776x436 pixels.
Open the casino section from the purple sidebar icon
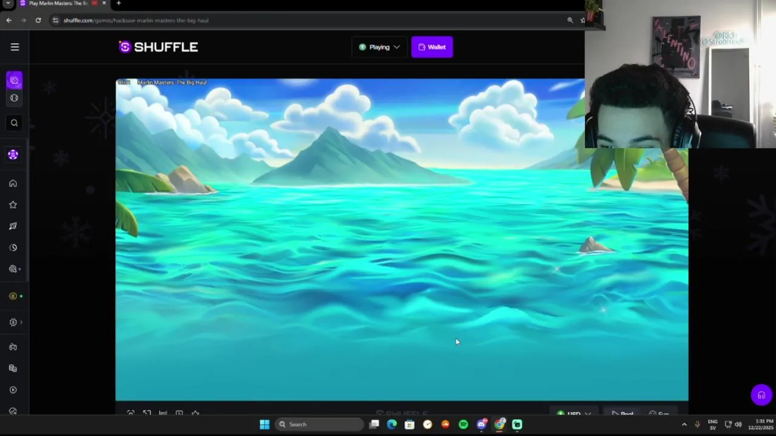point(14,80)
